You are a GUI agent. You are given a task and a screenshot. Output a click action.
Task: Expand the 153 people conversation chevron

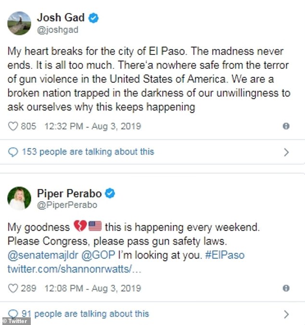pyautogui.click(x=286, y=152)
